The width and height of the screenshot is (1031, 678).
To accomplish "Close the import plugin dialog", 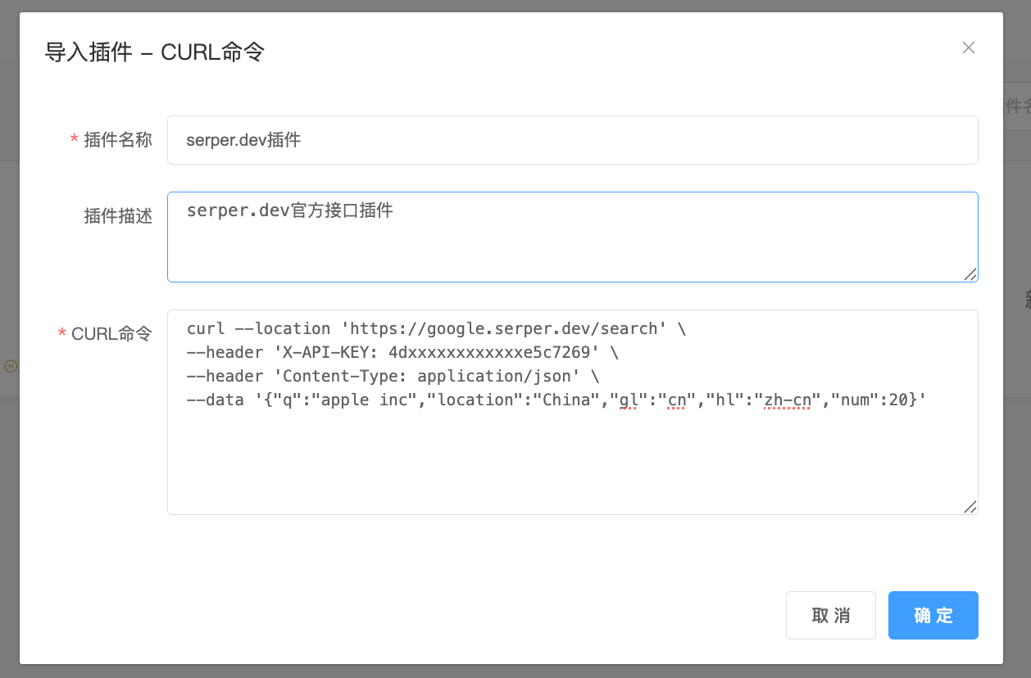I will (968, 47).
